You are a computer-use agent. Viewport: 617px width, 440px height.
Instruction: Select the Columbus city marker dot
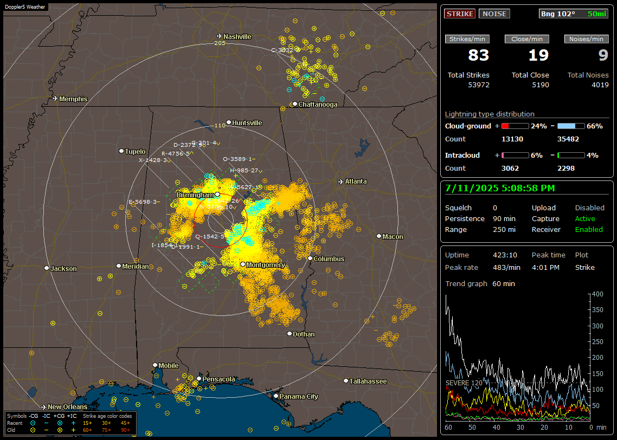(x=310, y=258)
